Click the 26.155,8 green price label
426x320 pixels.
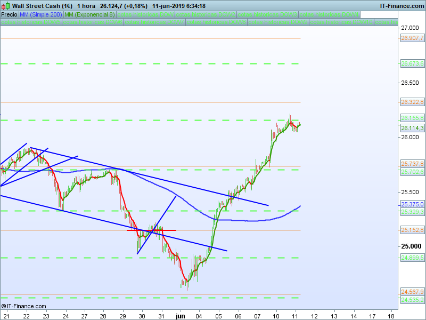coord(412,118)
